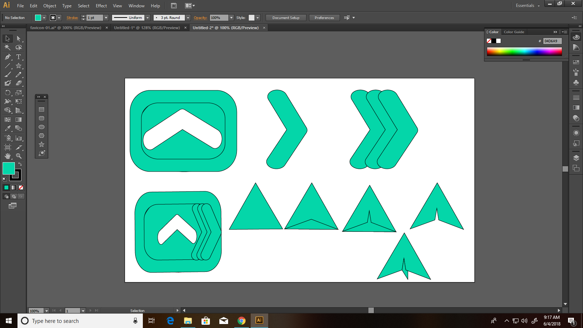583x328 pixels.
Task: Activate the Type tool
Action: 18,57
